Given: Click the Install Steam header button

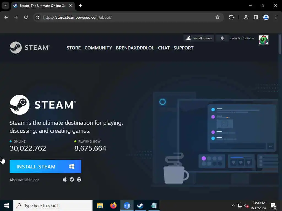Looking at the screenshot, I should click(199, 38).
